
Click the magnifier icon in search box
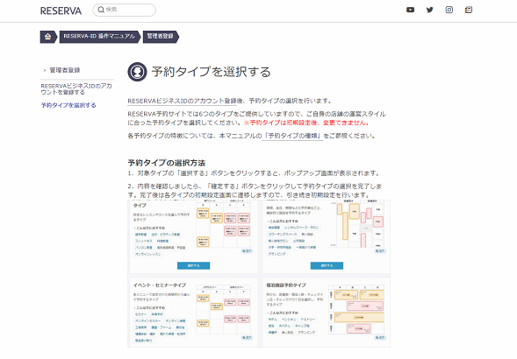coord(101,10)
